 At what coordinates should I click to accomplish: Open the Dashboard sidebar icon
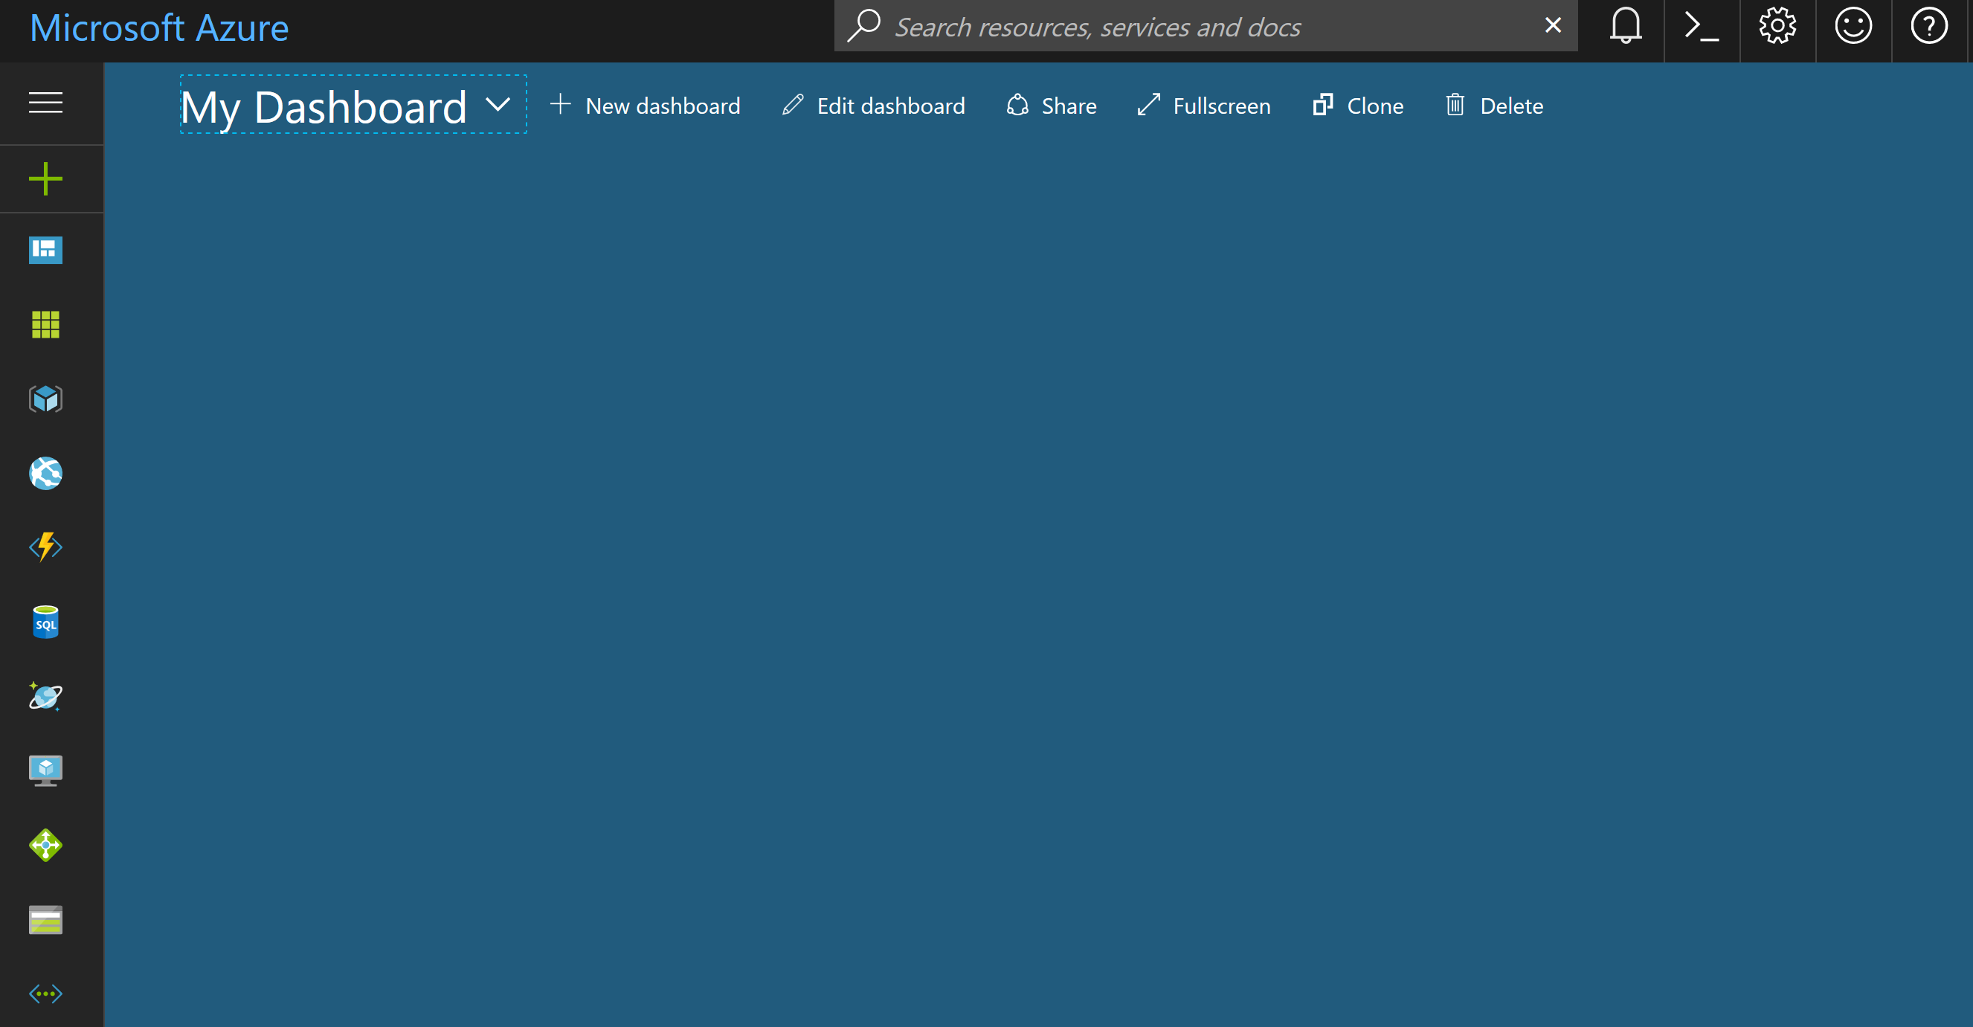(45, 250)
